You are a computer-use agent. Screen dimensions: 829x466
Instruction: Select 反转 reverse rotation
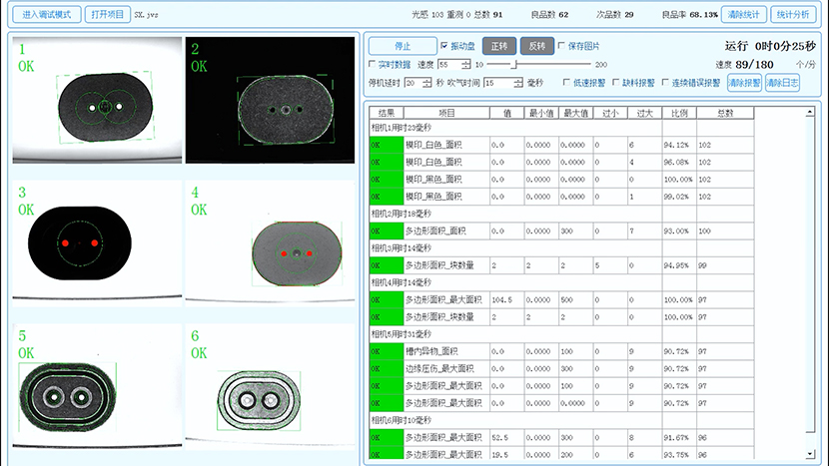(x=536, y=46)
